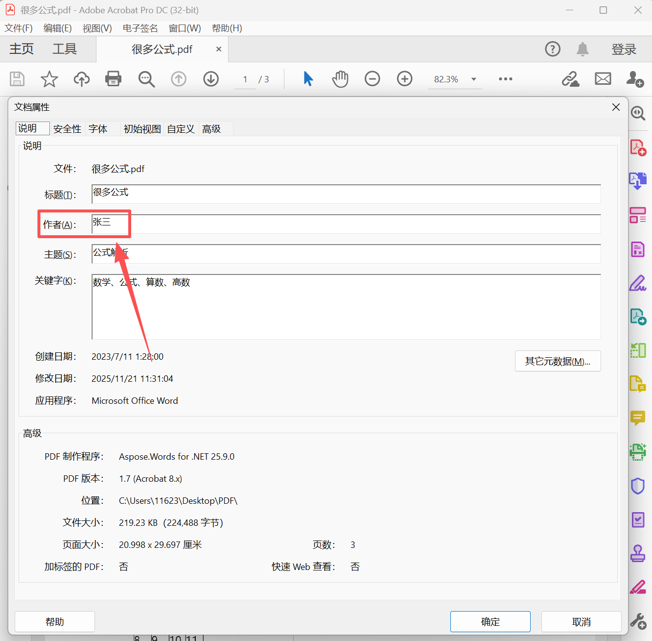Select the Fill & Sign pen icon
Viewport: 652px width, 641px height.
click(x=638, y=283)
